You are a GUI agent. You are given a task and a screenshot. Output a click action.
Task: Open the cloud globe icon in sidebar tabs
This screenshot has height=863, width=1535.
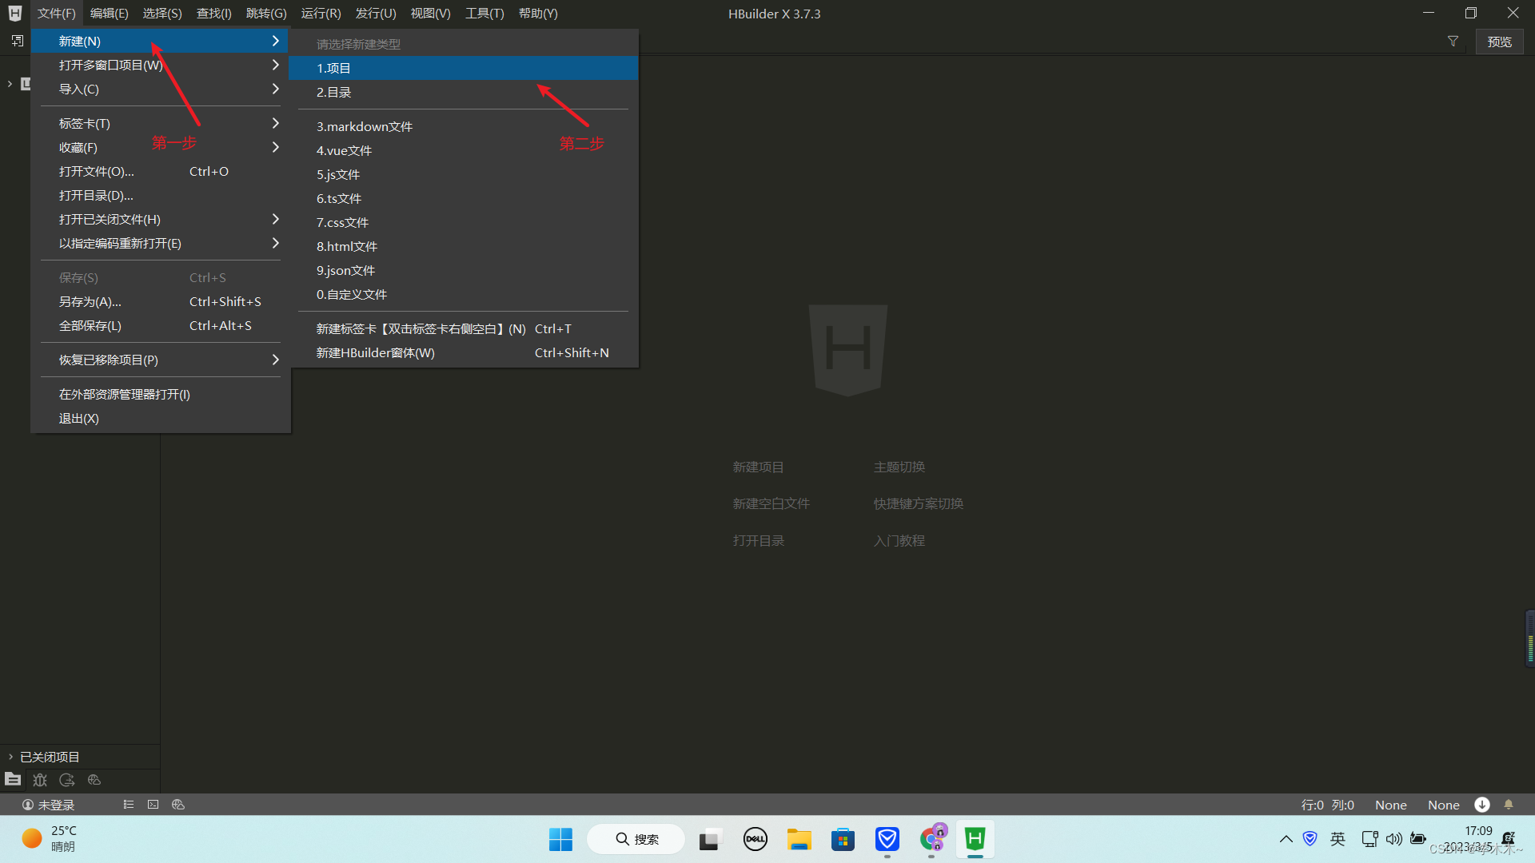pyautogui.click(x=94, y=780)
